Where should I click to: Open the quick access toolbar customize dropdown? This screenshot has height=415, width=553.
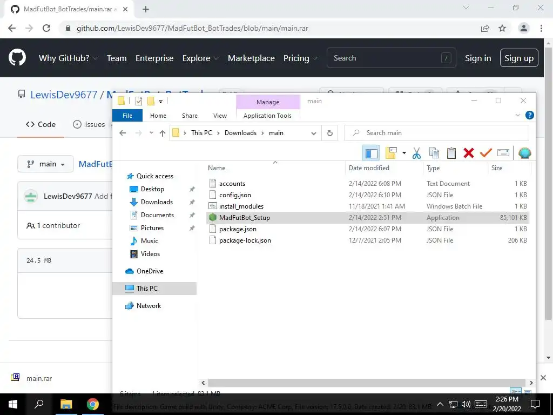point(160,101)
